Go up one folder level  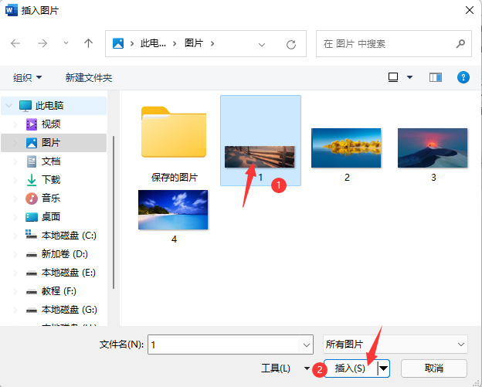pyautogui.click(x=89, y=43)
